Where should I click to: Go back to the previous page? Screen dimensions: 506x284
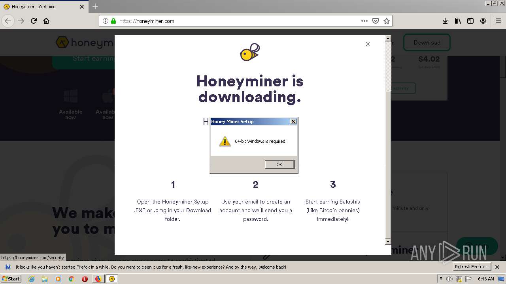8,21
